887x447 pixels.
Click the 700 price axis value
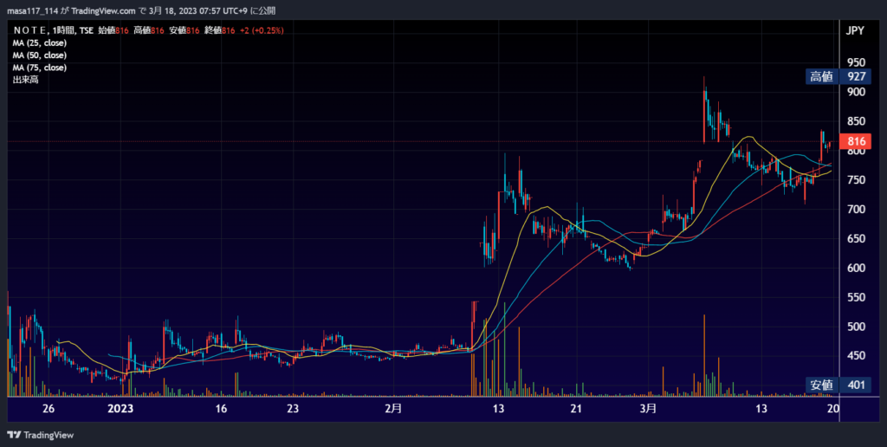point(855,210)
